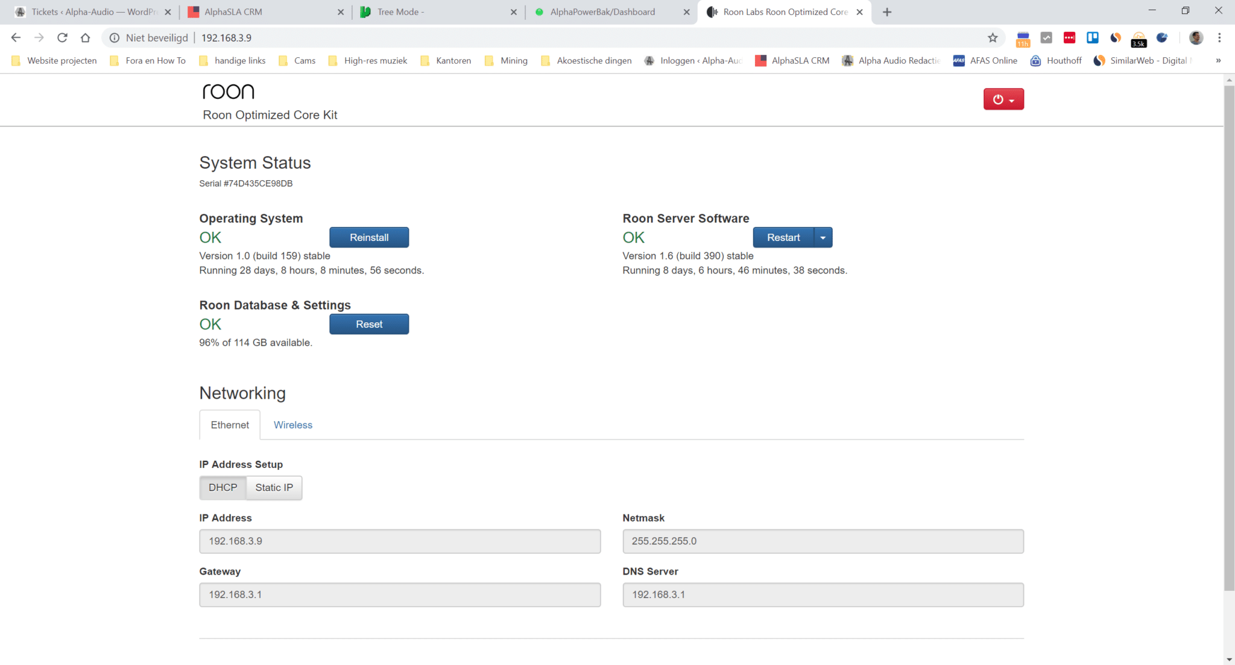Bookmark this page with the star

click(993, 38)
